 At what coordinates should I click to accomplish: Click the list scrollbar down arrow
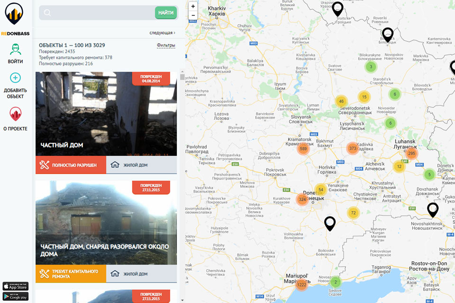[x=182, y=300]
